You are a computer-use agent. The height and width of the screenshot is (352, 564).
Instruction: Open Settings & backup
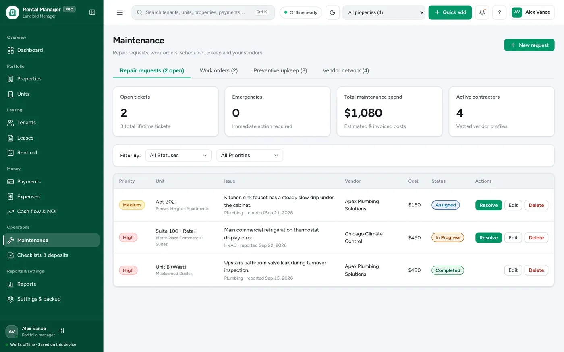[52, 299]
